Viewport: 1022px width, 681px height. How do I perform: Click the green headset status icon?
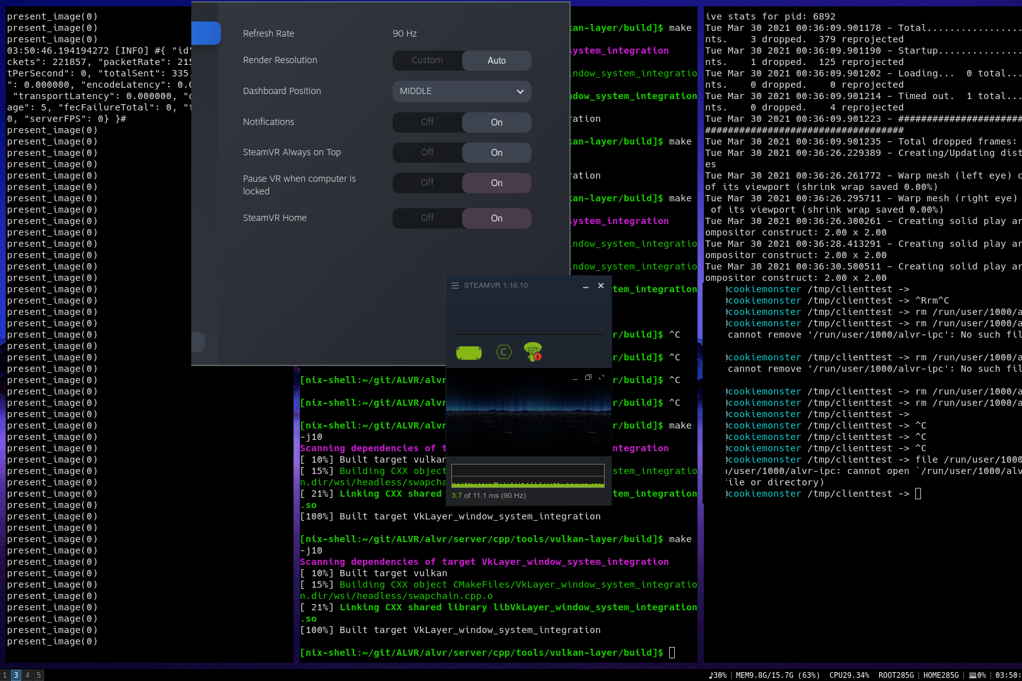(469, 353)
